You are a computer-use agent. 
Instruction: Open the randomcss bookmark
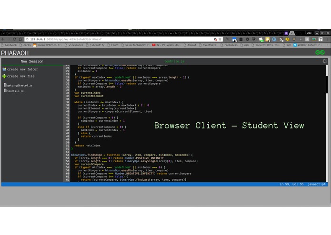[229, 45]
